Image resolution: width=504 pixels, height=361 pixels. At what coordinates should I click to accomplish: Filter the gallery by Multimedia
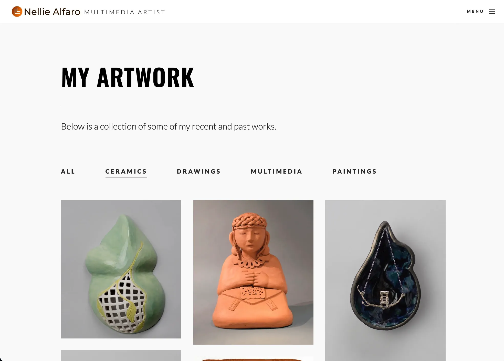pyautogui.click(x=277, y=172)
